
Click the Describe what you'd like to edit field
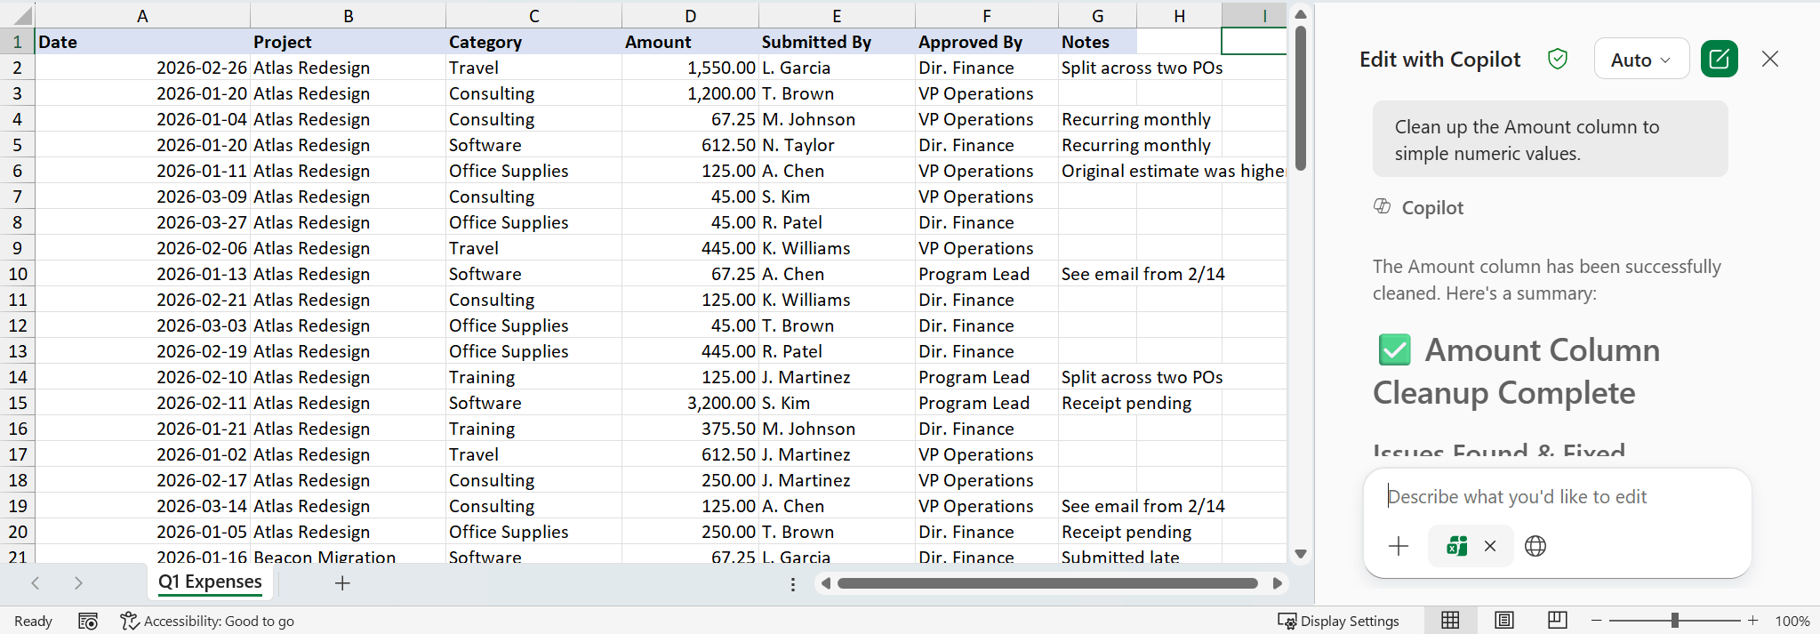[1556, 496]
